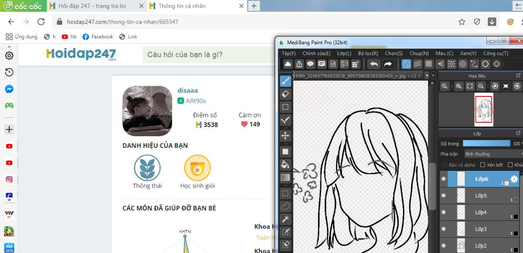Adjust the Độ trong opacity slider
This screenshot has height=253, width=523.
[487, 143]
